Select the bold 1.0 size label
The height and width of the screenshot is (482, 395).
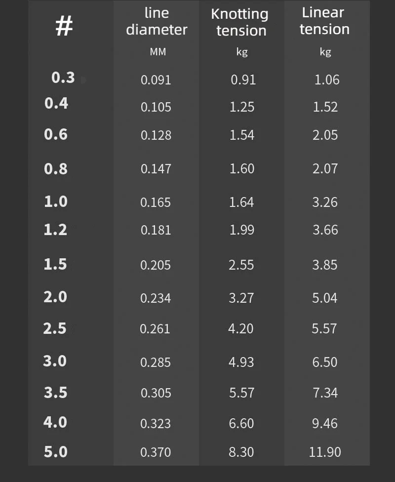(x=56, y=201)
